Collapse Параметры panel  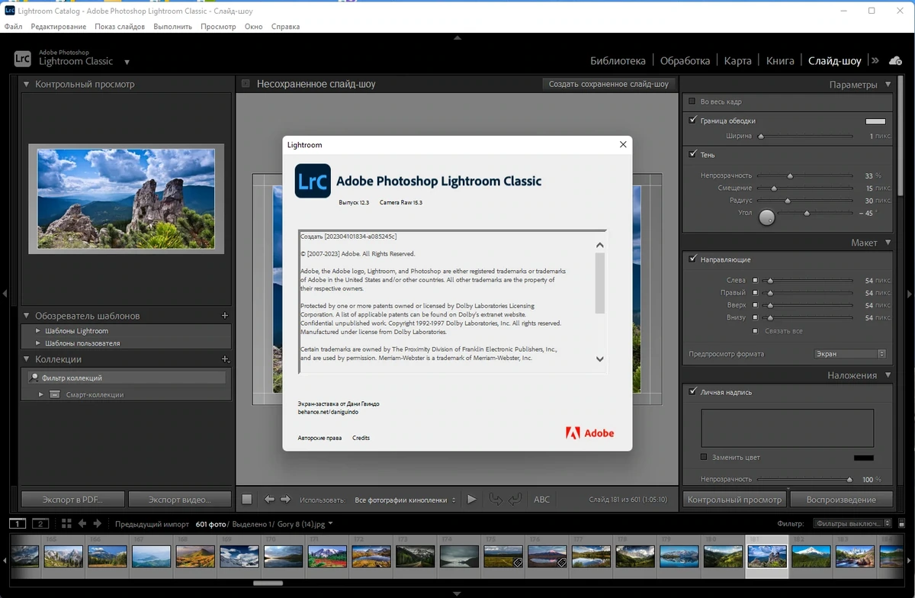pyautogui.click(x=888, y=85)
